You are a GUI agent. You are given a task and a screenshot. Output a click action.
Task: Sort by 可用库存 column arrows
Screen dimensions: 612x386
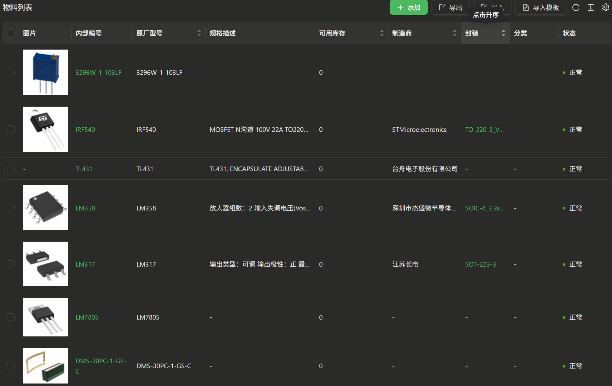(382, 33)
